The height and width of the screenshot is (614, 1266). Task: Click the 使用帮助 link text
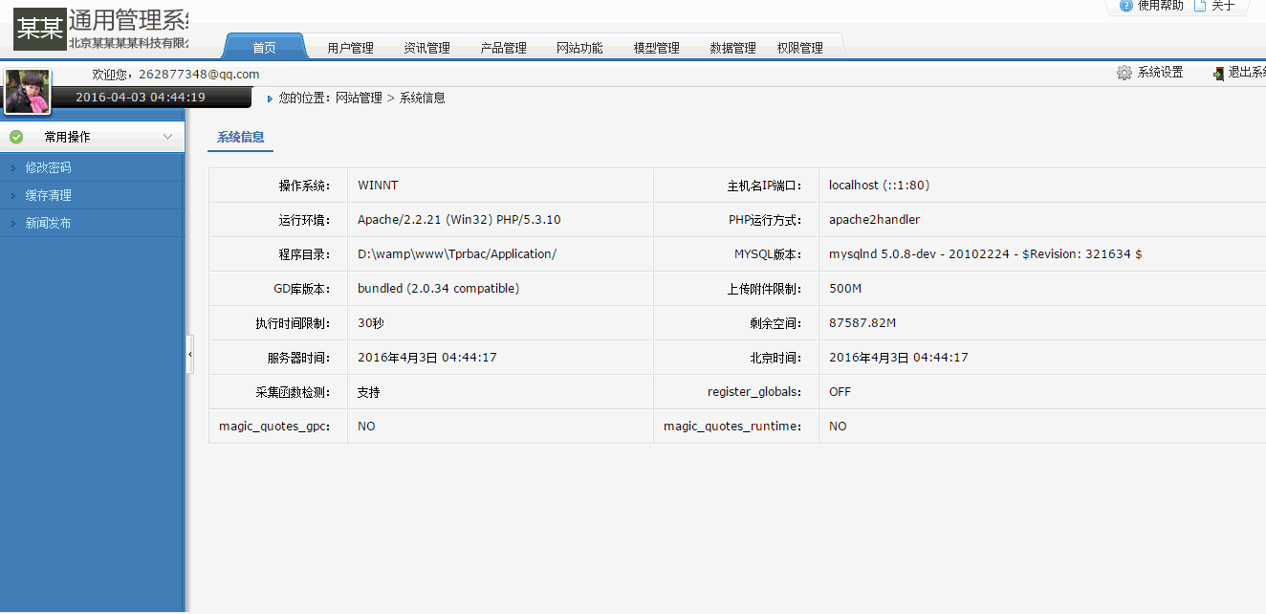[1160, 6]
